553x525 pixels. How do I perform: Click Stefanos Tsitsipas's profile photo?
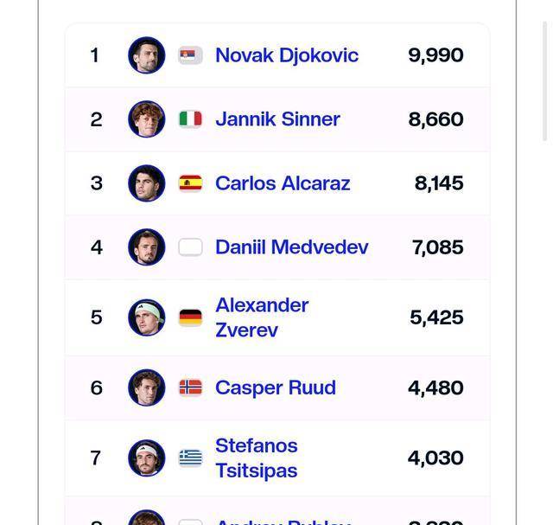(147, 458)
